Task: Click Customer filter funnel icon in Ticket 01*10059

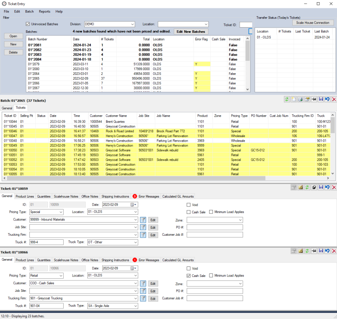Action: coord(143,220)
